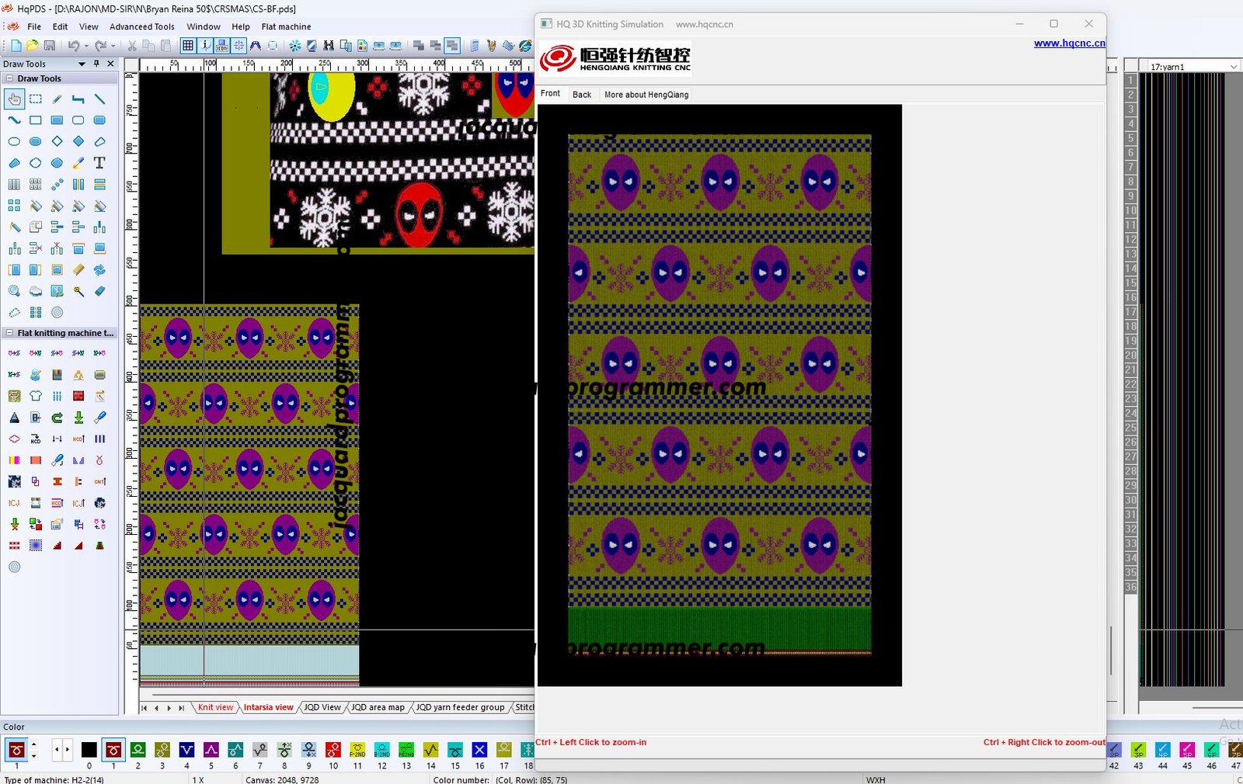Collapse the Draw Tools section

9,78
